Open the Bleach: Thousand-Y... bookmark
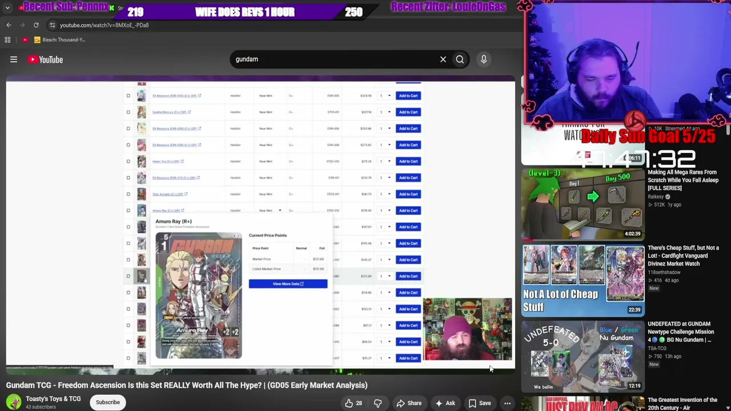The height and width of the screenshot is (411, 731). 59,40
